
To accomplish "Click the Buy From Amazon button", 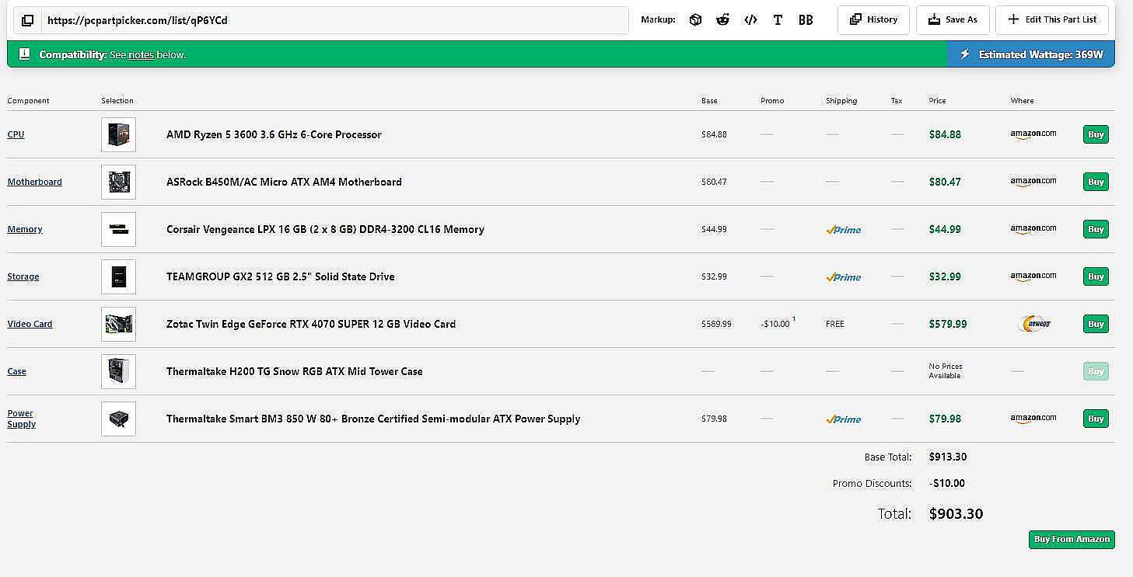I will [1072, 539].
